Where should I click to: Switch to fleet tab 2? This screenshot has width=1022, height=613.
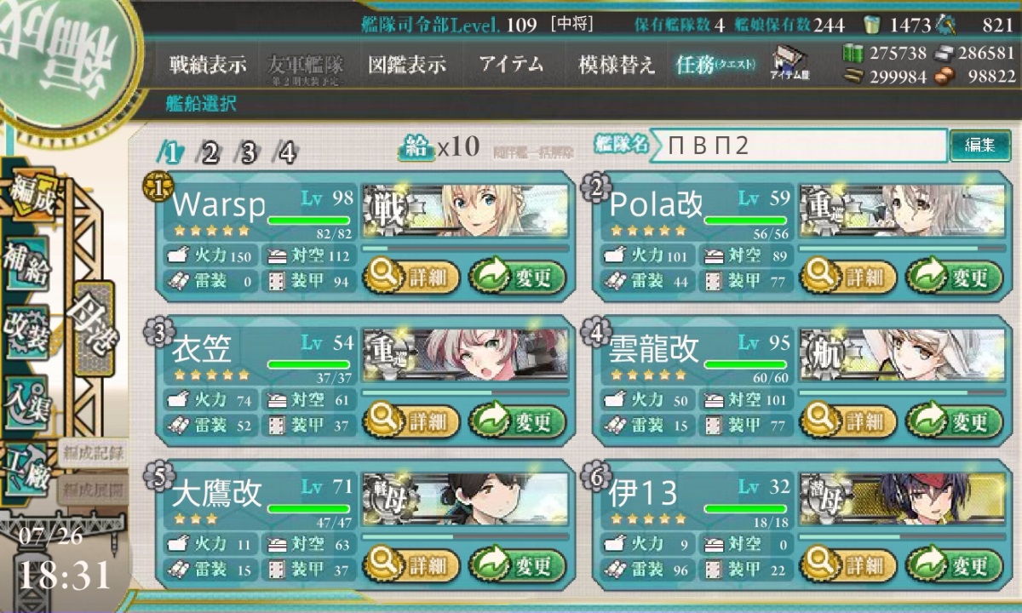(208, 153)
